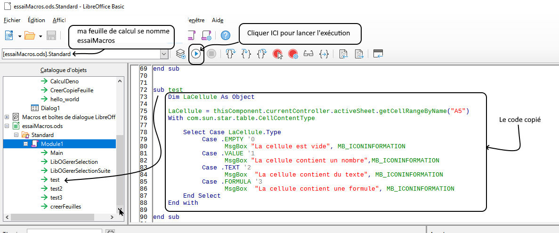This screenshot has height=233, width=559.
Task: Collapse the Standard library node
Action: pyautogui.click(x=16, y=135)
